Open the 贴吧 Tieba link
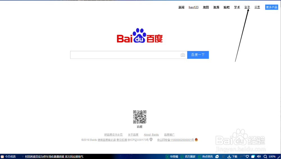The height and width of the screenshot is (159, 281). click(226, 7)
